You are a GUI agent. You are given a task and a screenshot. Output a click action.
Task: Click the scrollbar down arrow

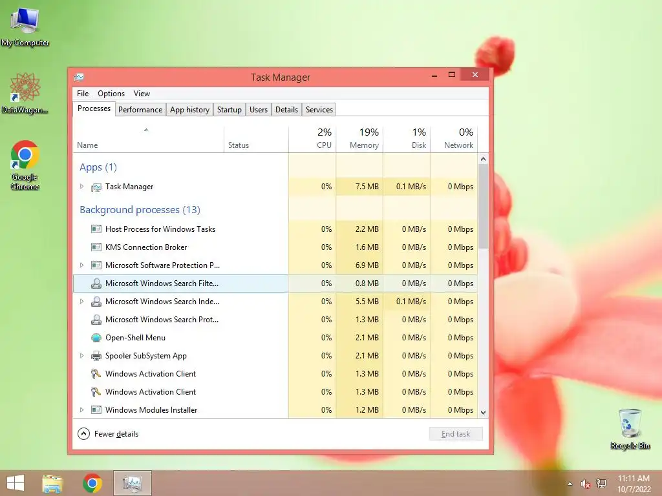[x=484, y=413]
